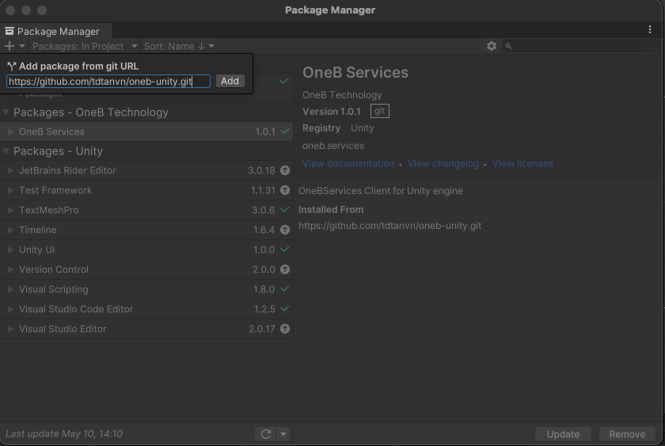Click the Installed From repository URL text
This screenshot has width=665, height=446.
(x=389, y=225)
